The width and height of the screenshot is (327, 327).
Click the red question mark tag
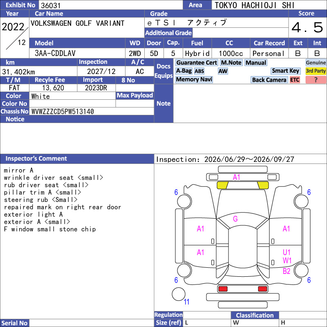[x=316, y=80]
